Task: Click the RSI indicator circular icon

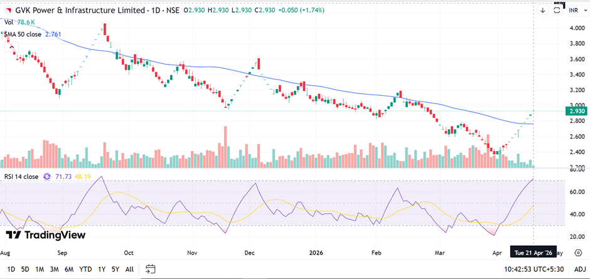Action: 46,177
